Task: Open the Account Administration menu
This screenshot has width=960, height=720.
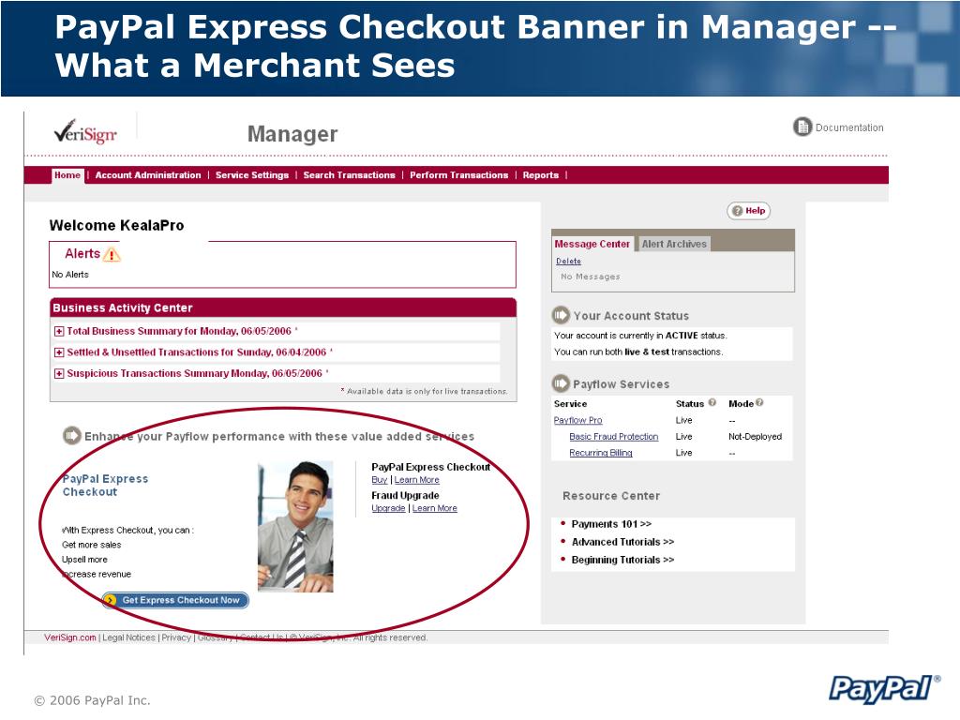Action: coord(148,175)
